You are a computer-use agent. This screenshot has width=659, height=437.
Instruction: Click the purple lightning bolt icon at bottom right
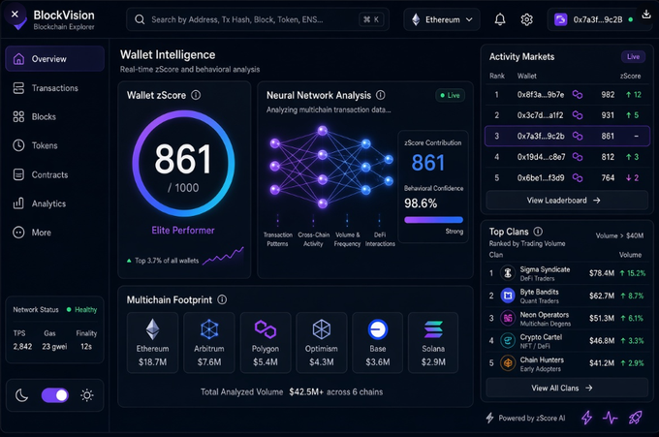[x=586, y=418]
